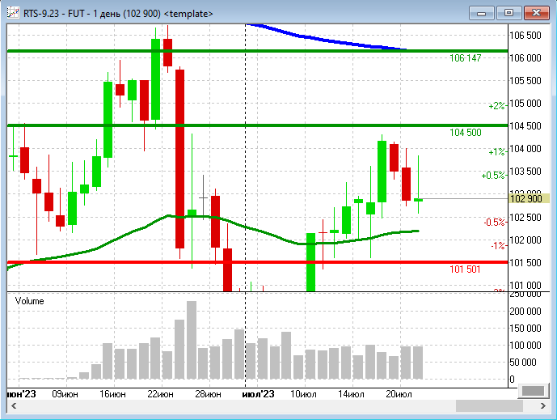Click the +1% percentage marker
The height and width of the screenshot is (420, 557).
[x=496, y=152]
